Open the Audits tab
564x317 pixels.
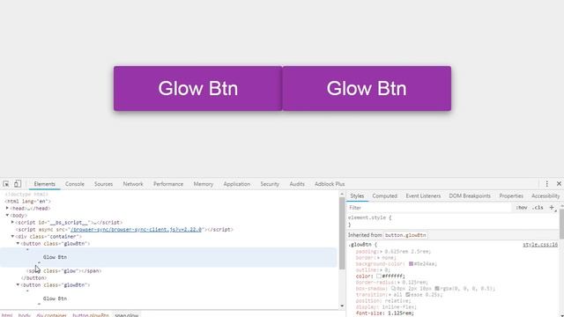(297, 184)
